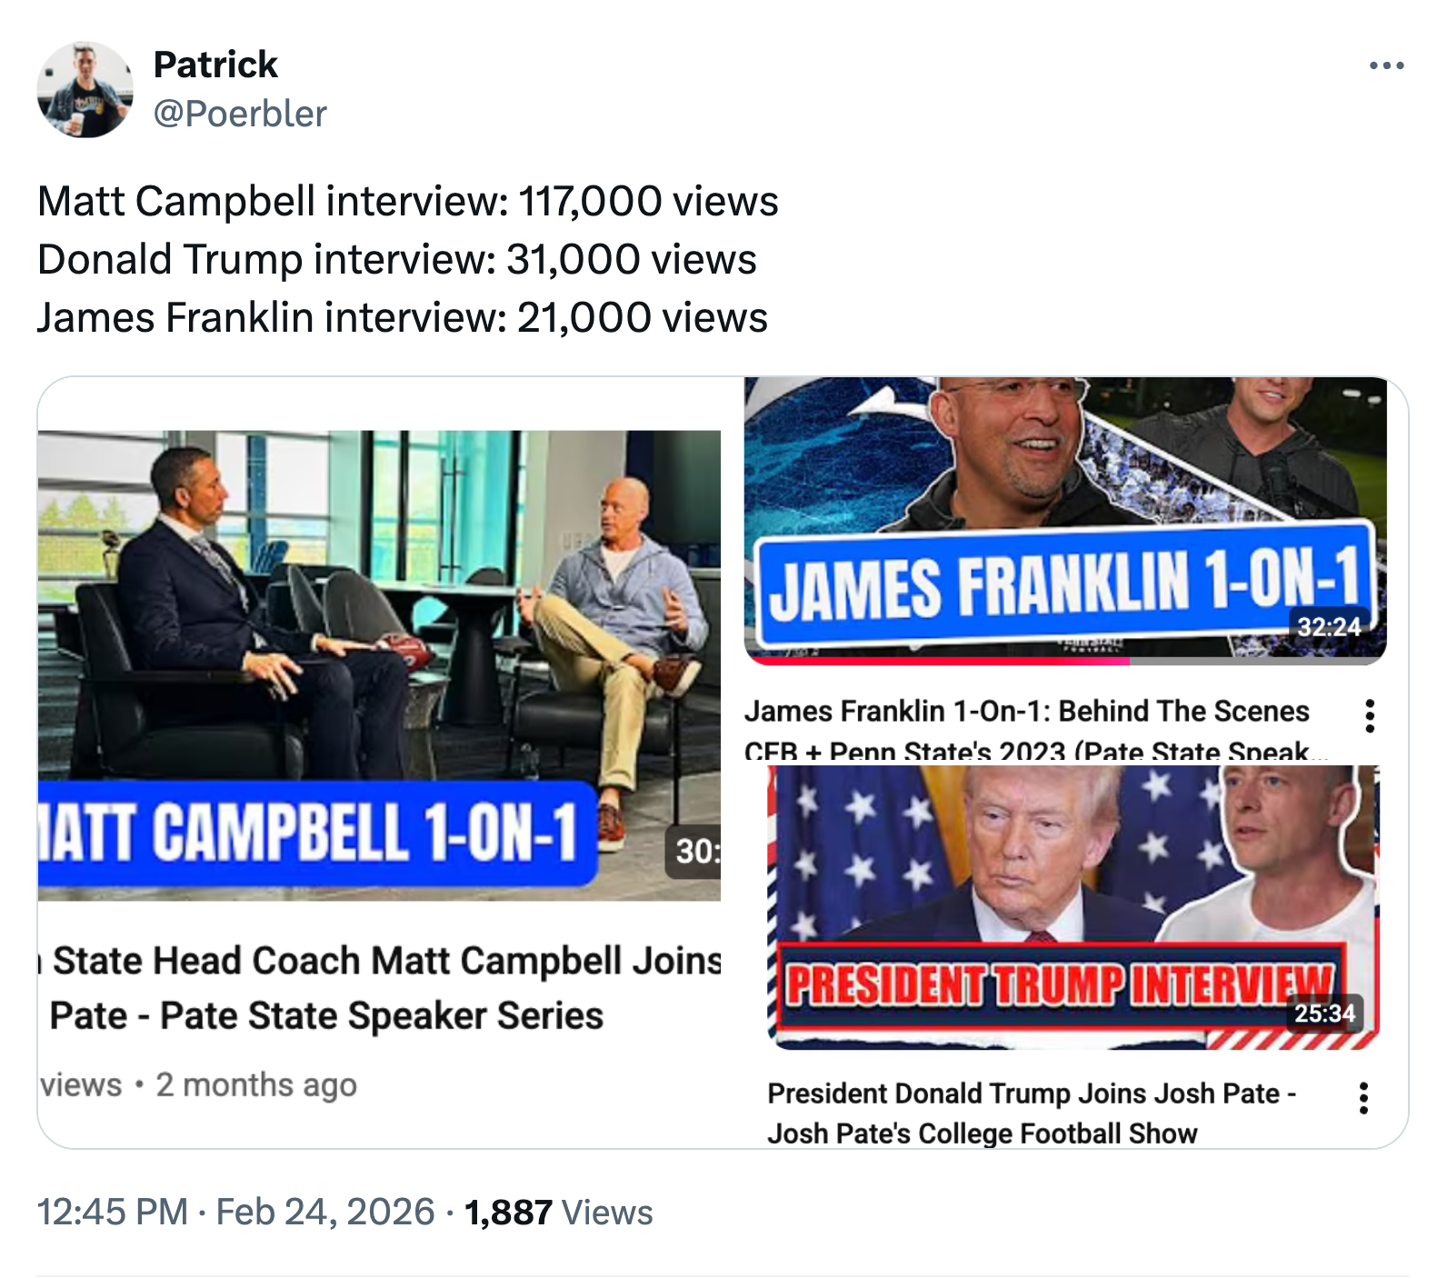Click the President Donald Trump Joins Josh Pate title
Screen dimensions: 1447x1278
(1031, 1093)
